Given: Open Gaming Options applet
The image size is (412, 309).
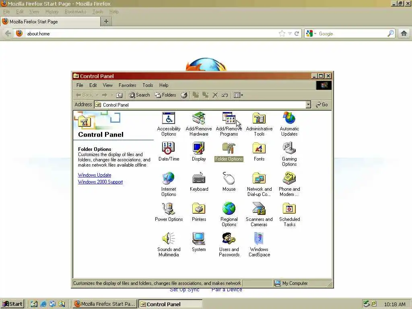Looking at the screenshot, I should pyautogui.click(x=289, y=154).
